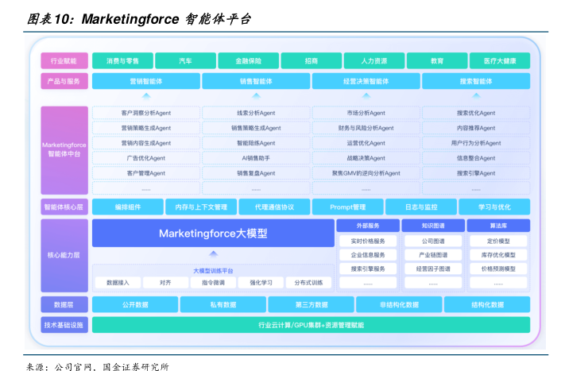Click the 知识图谱 column header

(433, 226)
